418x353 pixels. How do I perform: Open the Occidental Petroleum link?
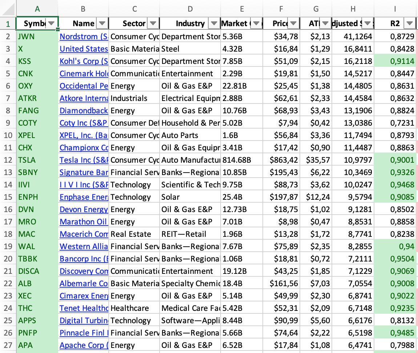[x=84, y=85]
